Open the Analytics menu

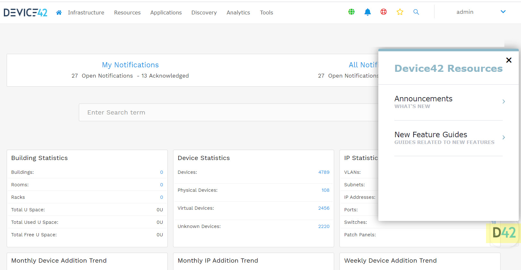238,13
